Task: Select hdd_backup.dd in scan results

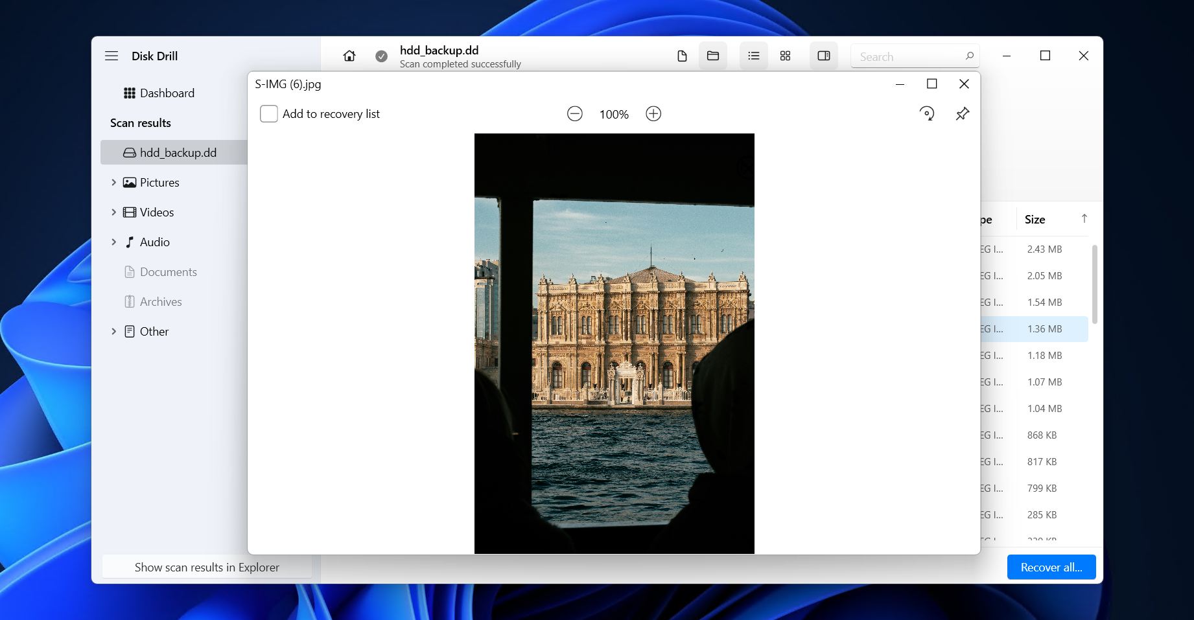Action: [178, 153]
